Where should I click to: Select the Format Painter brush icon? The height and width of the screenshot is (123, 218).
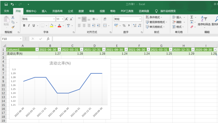click(x=13, y=27)
